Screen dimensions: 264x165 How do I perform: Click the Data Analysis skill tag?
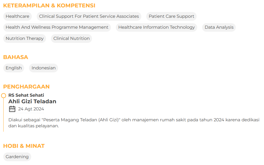pos(219,27)
